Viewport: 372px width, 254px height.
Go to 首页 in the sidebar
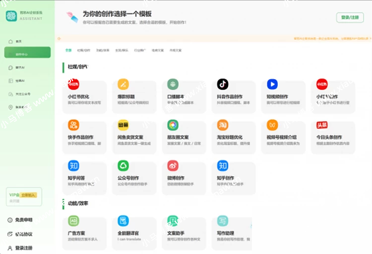[19, 41]
